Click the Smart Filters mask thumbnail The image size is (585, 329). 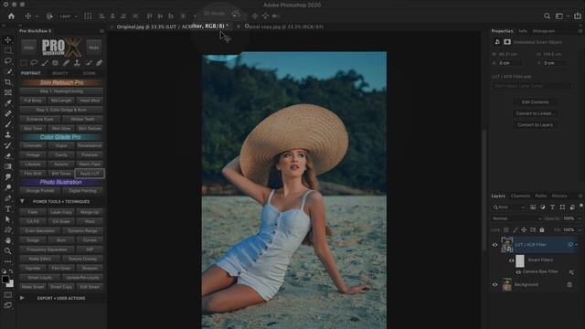[x=520, y=260]
